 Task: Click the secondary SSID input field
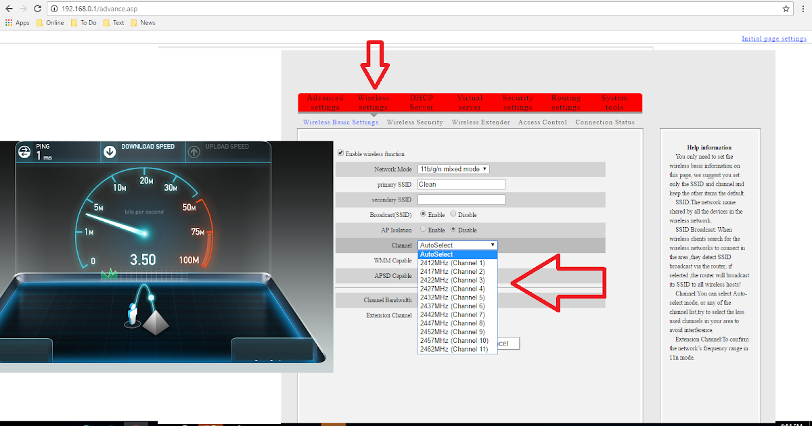pos(461,199)
